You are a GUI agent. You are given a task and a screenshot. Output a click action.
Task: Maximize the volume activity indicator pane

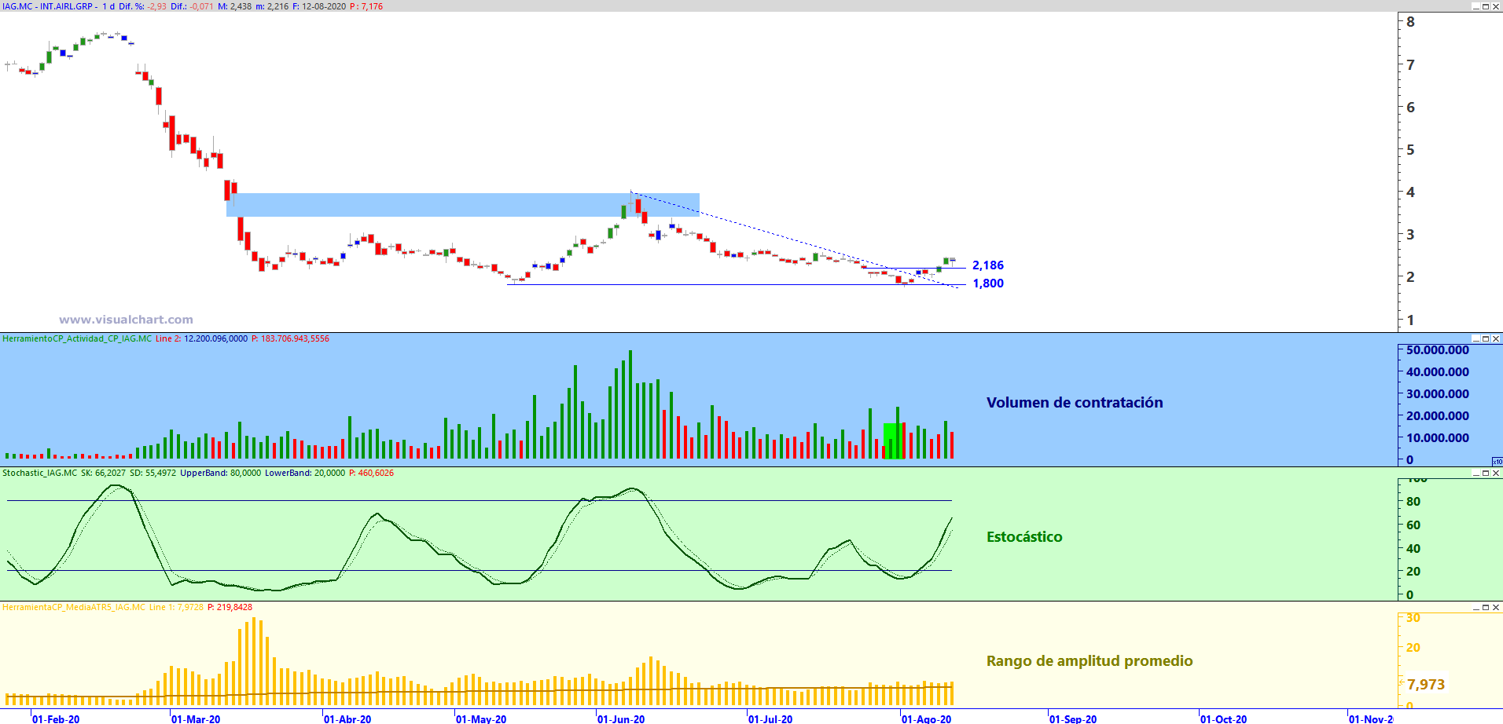tap(1486, 338)
